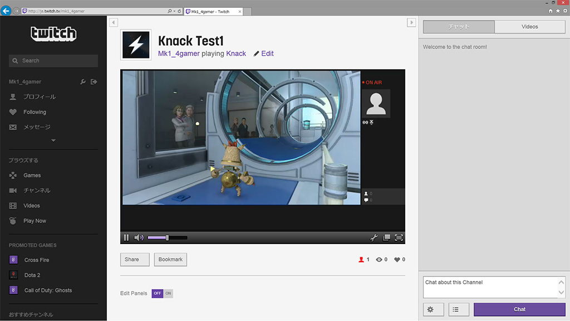Click purple Chat send button
Image resolution: width=570 pixels, height=321 pixels.
pyautogui.click(x=519, y=309)
